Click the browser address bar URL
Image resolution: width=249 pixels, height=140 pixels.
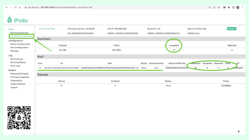click(x=66, y=7)
